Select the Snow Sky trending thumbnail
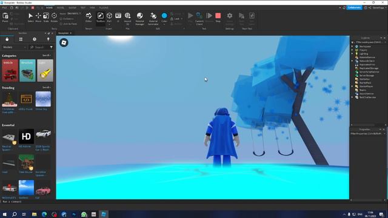This screenshot has width=388, height=218. point(43,99)
